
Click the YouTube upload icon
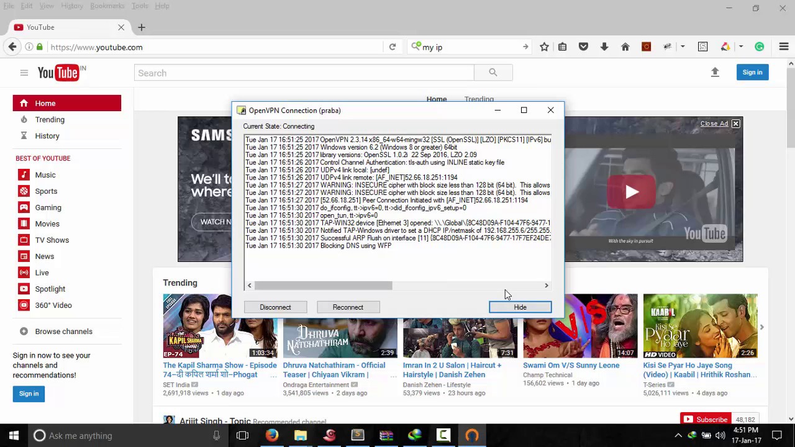715,73
